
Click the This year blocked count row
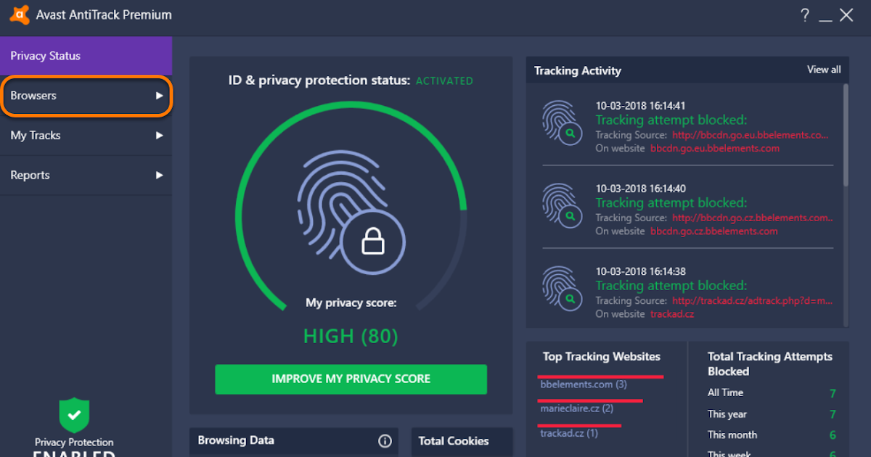pos(772,414)
